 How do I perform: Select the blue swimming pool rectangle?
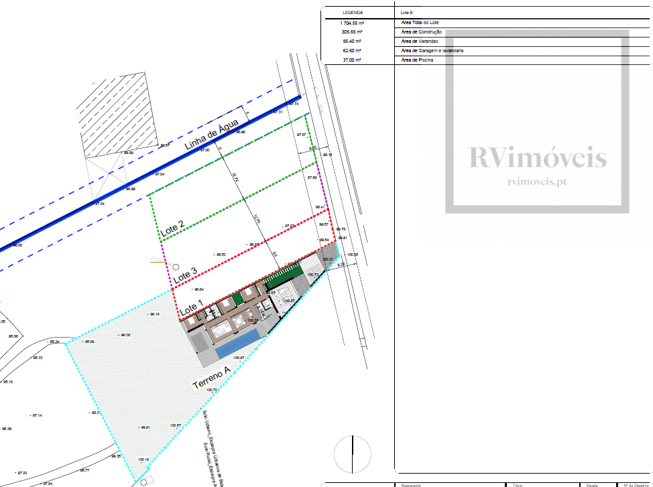click(x=236, y=345)
